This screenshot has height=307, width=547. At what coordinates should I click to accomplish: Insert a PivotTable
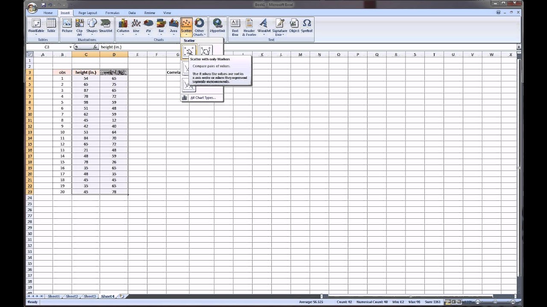pyautogui.click(x=36, y=26)
